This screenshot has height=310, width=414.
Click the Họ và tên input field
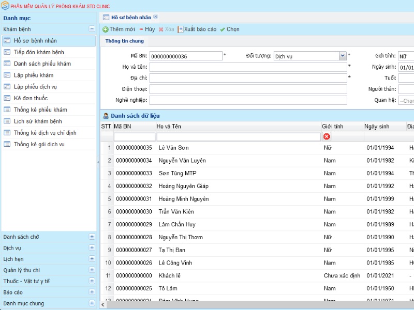pyautogui.click(x=248, y=67)
